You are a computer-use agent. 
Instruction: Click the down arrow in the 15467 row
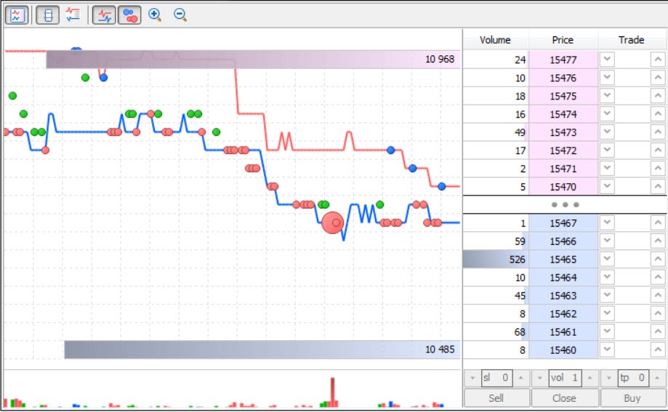pyautogui.click(x=607, y=223)
